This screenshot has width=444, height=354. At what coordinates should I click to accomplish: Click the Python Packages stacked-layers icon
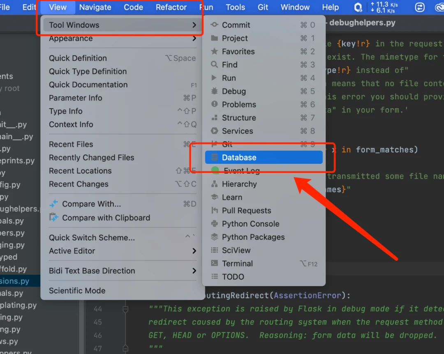point(214,237)
